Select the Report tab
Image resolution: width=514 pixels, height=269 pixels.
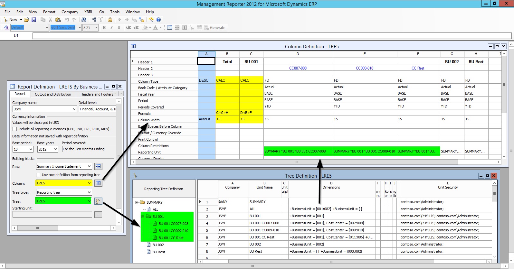(20, 94)
